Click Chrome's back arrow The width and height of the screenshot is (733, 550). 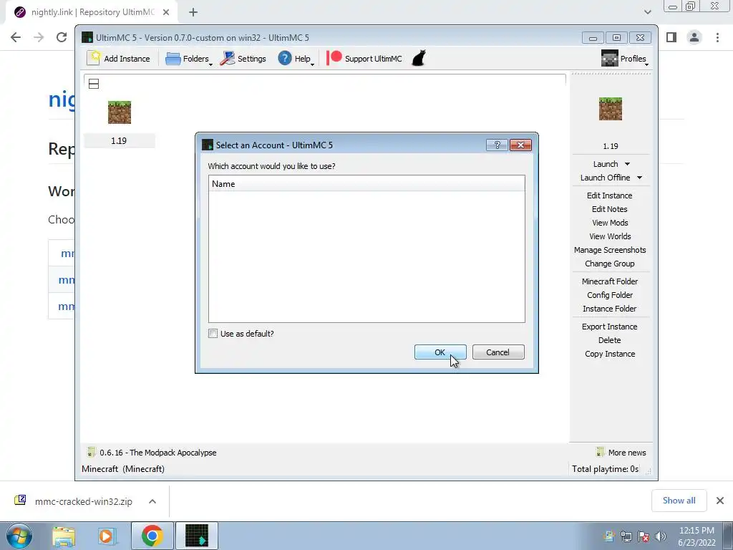16,37
